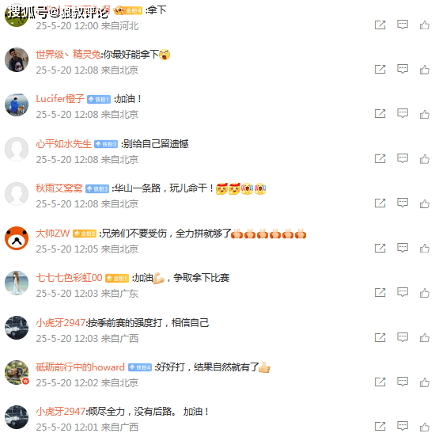Reply to 大帅ZW's comment

[403, 248]
